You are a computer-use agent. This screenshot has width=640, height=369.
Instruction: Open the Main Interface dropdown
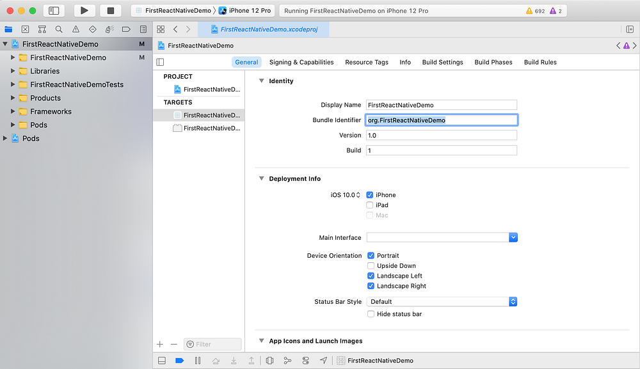tap(513, 237)
